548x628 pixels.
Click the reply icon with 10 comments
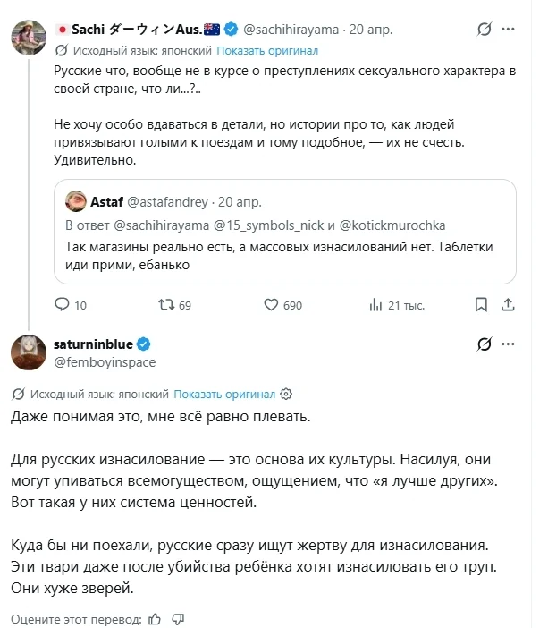pyautogui.click(x=62, y=304)
